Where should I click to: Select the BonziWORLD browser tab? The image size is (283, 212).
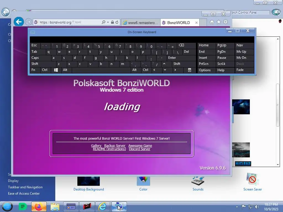click(180, 23)
